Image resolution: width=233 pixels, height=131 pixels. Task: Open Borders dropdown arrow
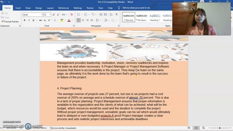116,20
